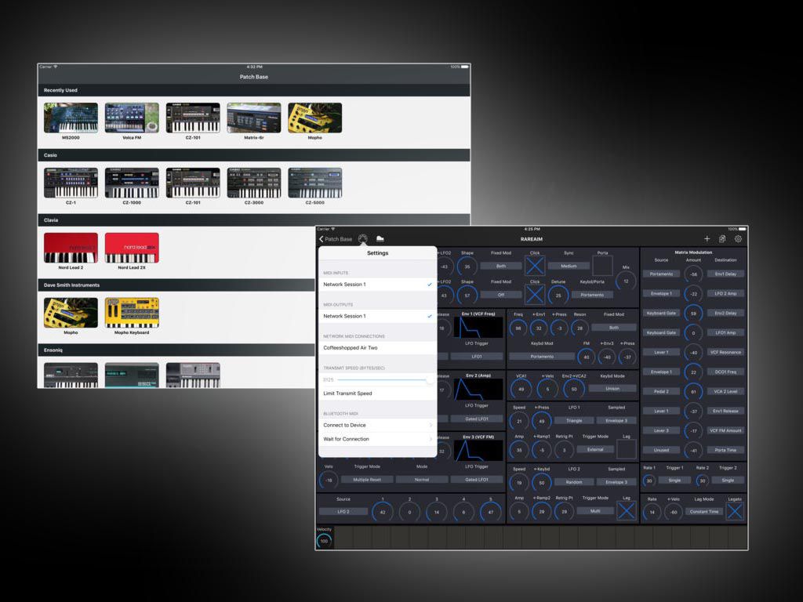Select the CZ-1000 synth under Casio
This screenshot has width=803, height=602.
coord(132,183)
